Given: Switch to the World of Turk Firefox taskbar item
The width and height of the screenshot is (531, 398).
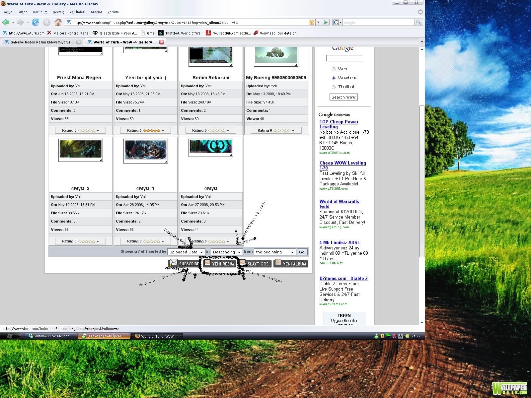Looking at the screenshot, I should point(157,336).
